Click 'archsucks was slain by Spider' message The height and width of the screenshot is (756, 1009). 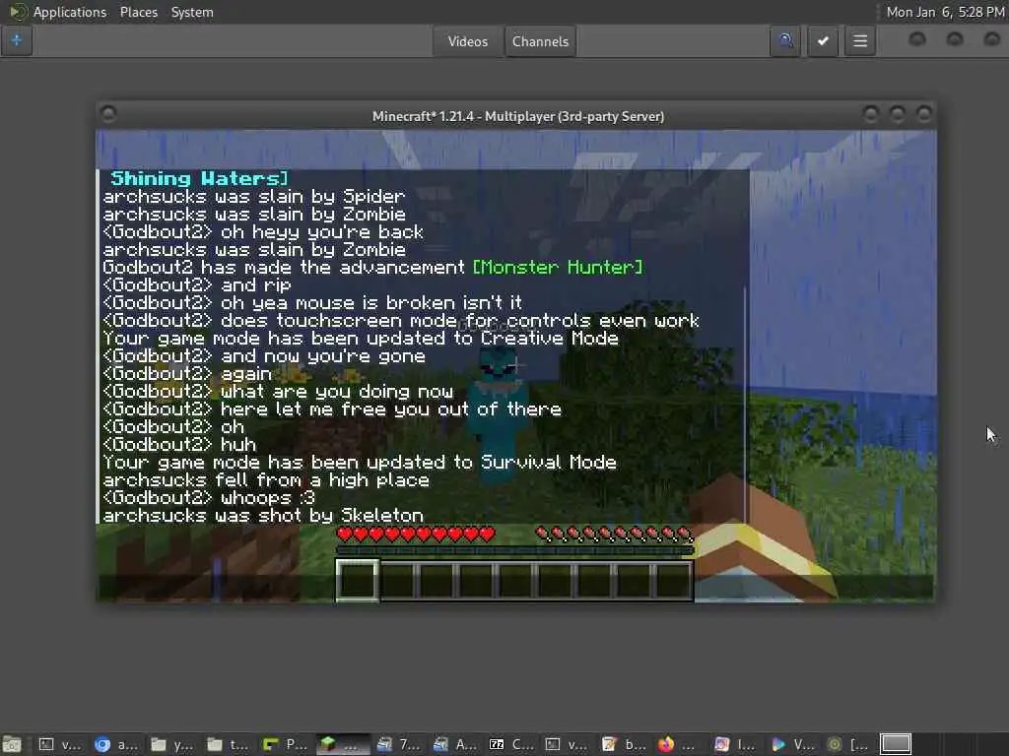pos(254,196)
